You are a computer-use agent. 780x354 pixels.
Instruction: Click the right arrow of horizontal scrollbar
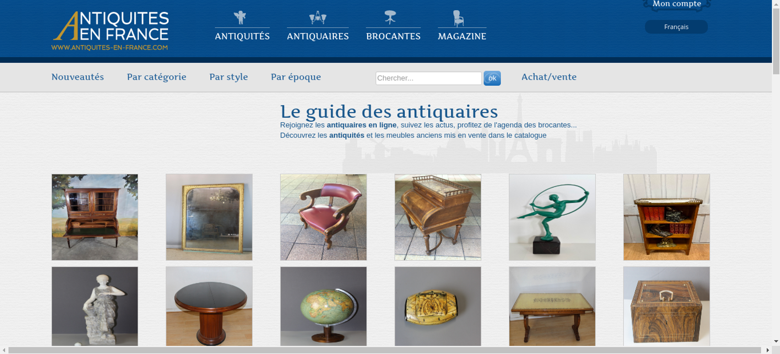coord(768,350)
